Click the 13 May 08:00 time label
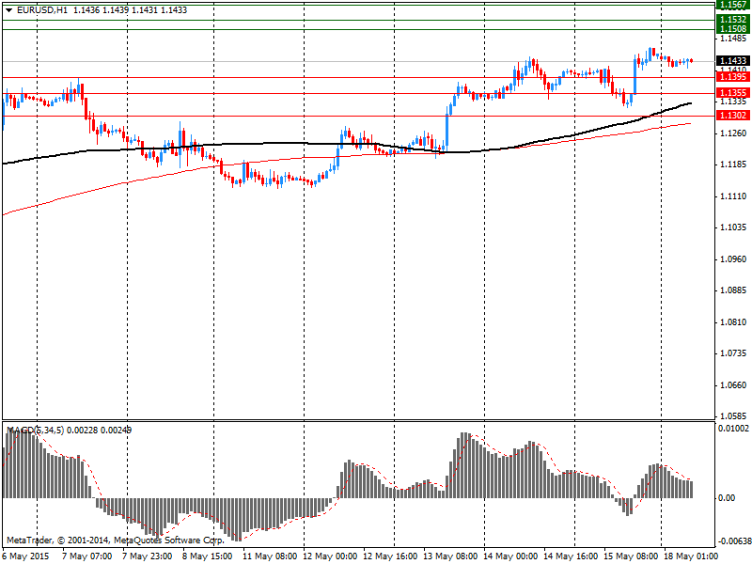752x564 pixels. [x=450, y=556]
